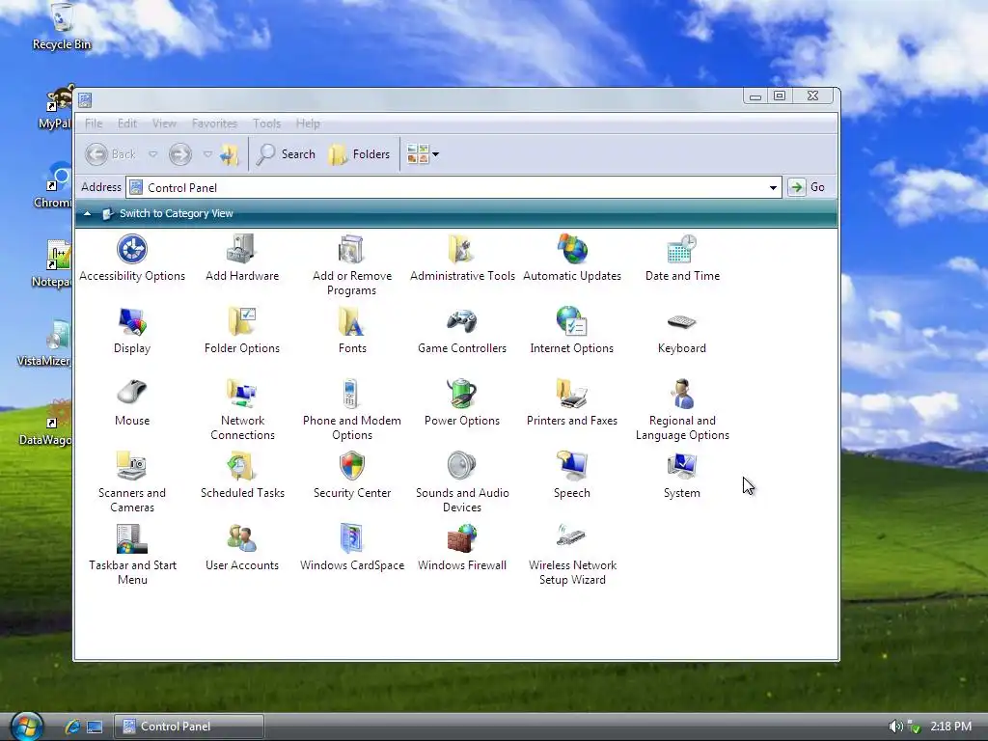Viewport: 988px width, 741px height.
Task: Click the Back toolbar button
Action: click(x=111, y=153)
